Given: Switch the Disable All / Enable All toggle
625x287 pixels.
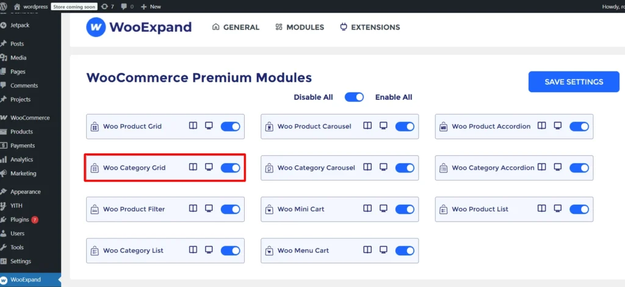Looking at the screenshot, I should pos(354,97).
